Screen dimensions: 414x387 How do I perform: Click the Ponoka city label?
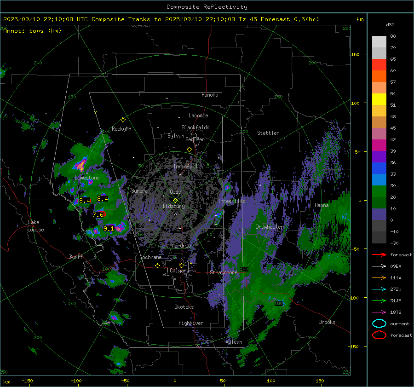[x=210, y=95]
